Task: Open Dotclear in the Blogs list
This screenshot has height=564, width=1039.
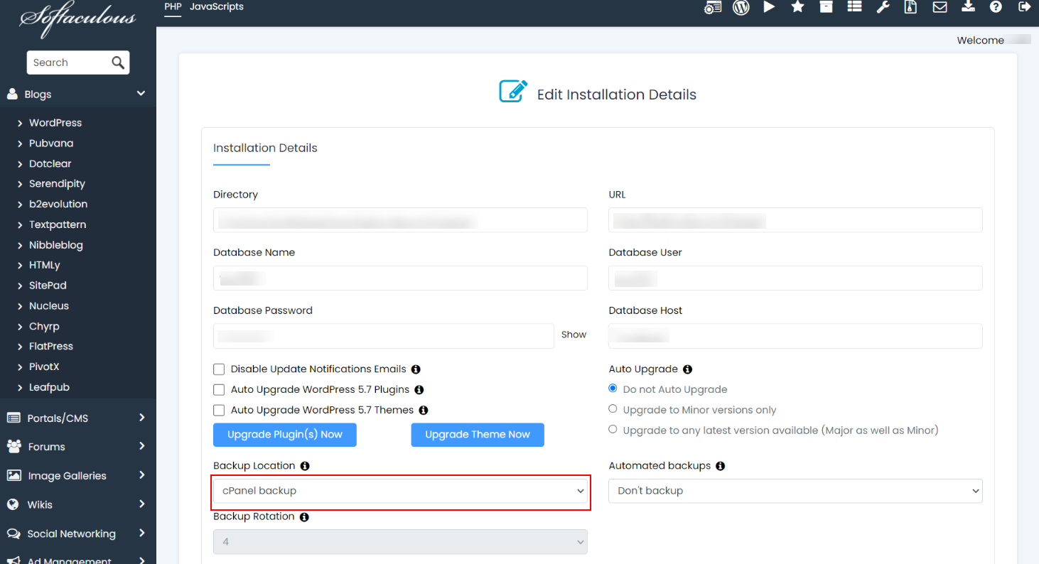Action: (50, 164)
